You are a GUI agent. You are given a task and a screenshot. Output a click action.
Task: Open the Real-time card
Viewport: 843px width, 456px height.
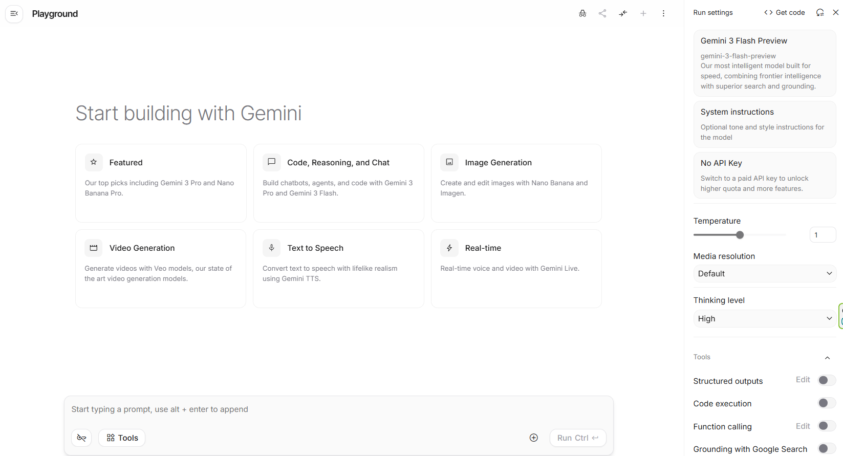[516, 269]
